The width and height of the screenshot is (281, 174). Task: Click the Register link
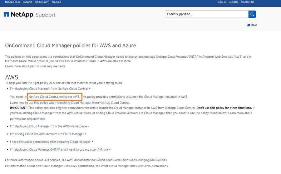click(x=233, y=2)
